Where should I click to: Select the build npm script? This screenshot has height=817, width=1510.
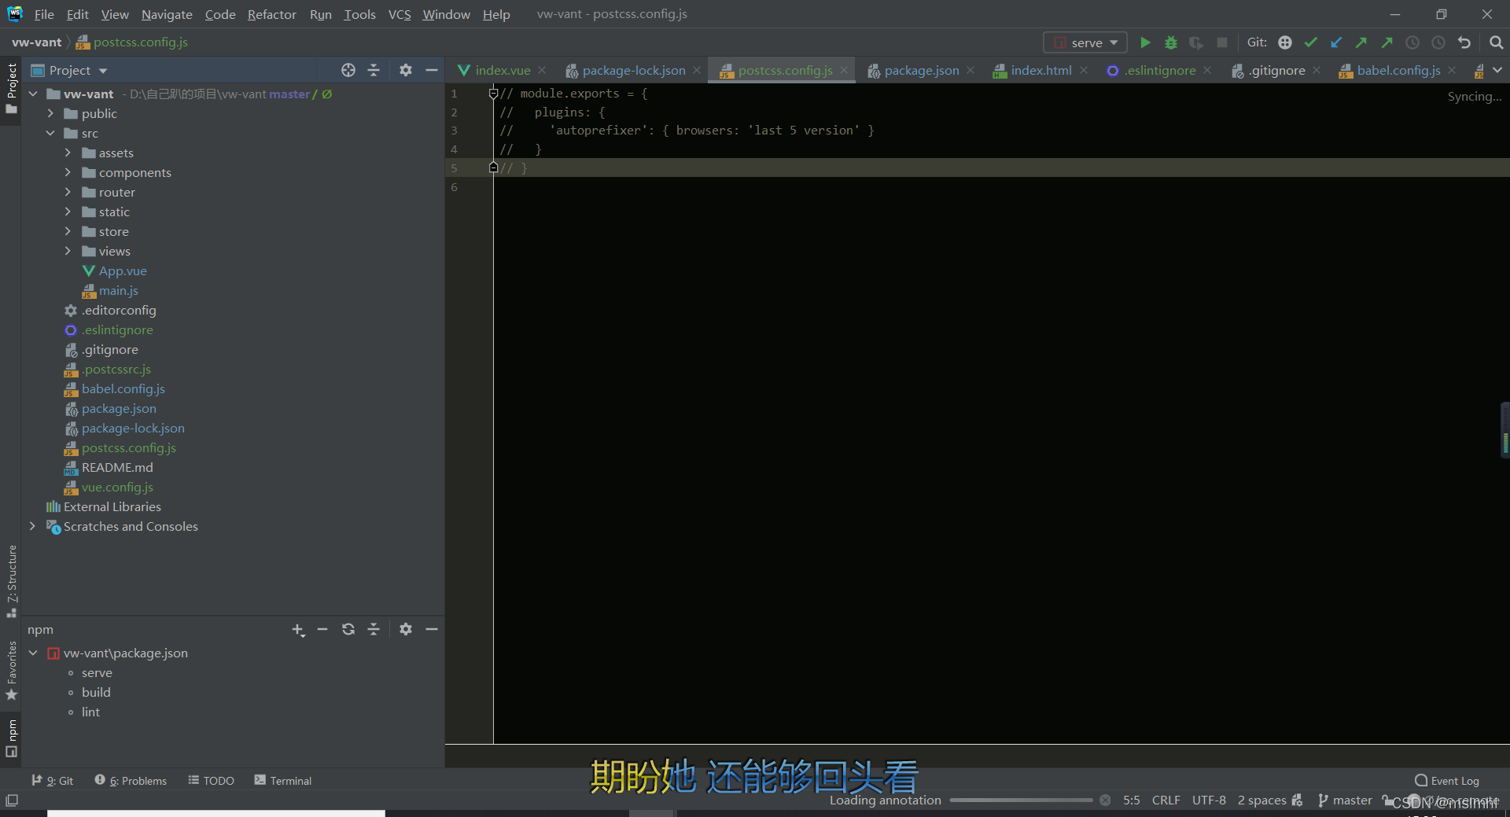[x=96, y=692]
